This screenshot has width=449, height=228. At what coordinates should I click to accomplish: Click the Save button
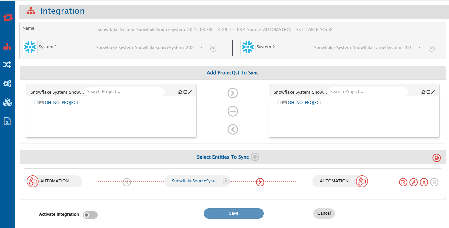(x=233, y=213)
